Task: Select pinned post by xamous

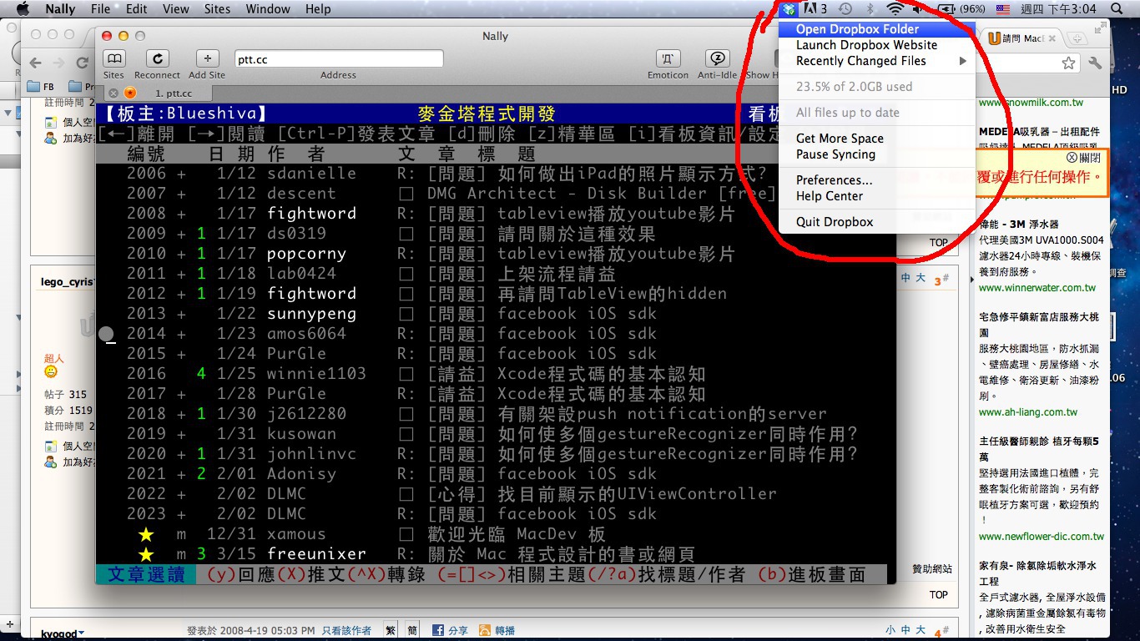Action: (496, 534)
